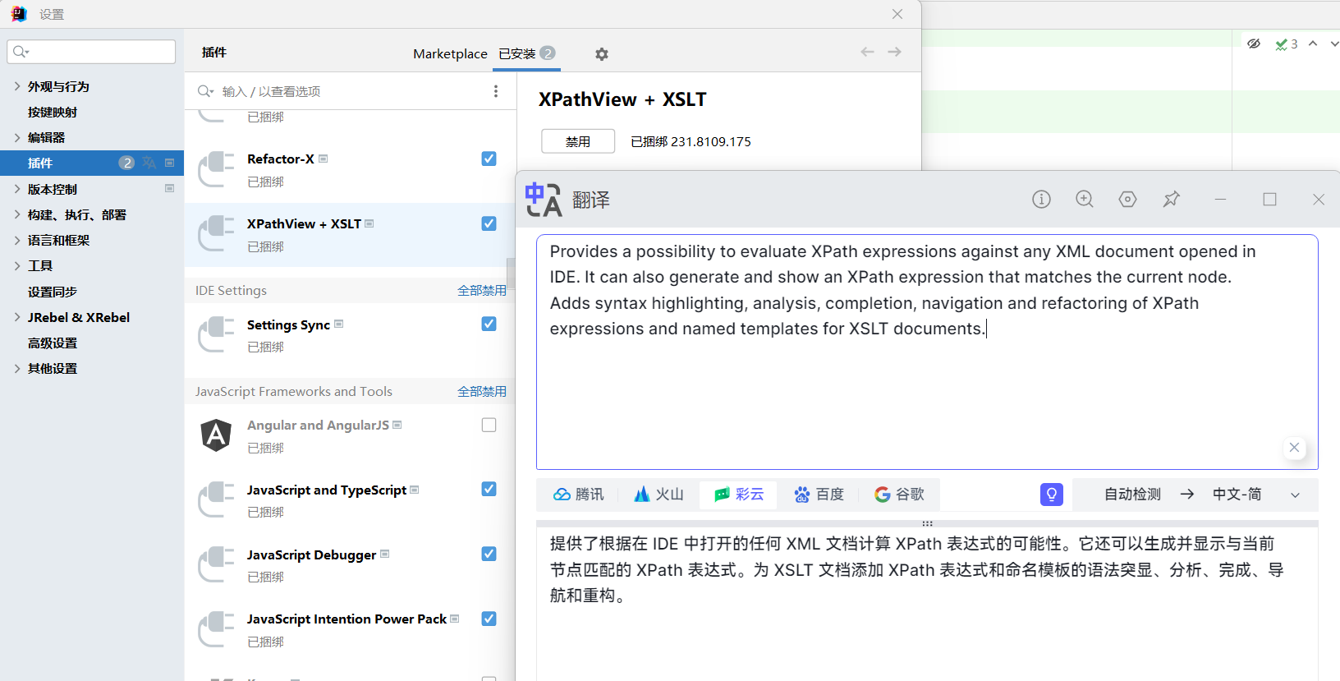Enable the Angular and AngularJS plugin
The image size is (1340, 681).
click(x=489, y=425)
